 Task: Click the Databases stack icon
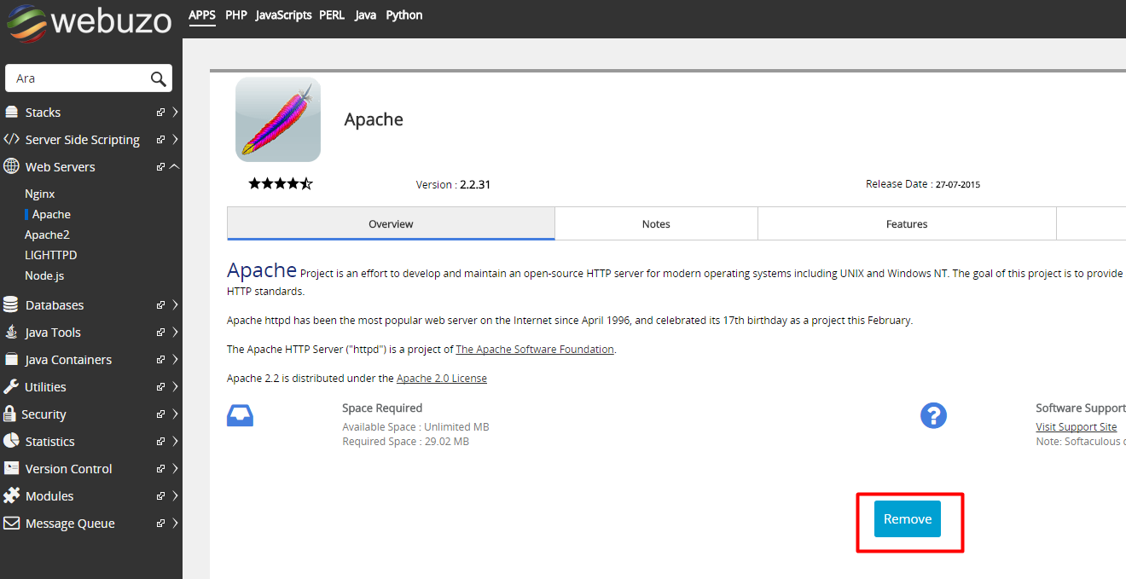pos(11,304)
